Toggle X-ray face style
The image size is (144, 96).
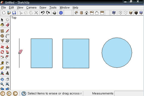[x=114, y=13]
